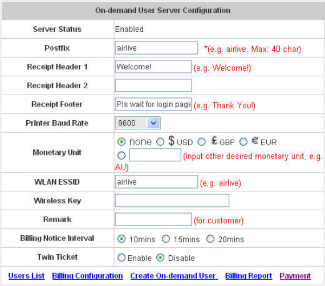Choose the 15mins billing notice interval
This screenshot has width=325, height=286.
click(x=166, y=239)
